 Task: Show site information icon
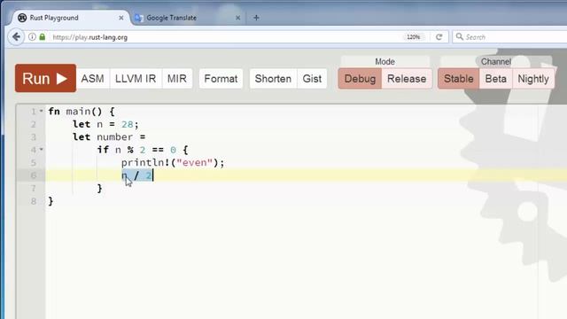coord(32,37)
